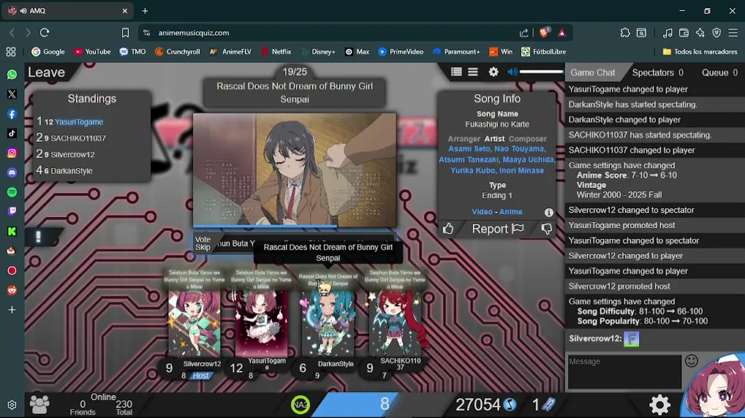Screen dimensions: 745x418
Task: Click the Brave Shields icon
Action: pyautogui.click(x=544, y=33)
